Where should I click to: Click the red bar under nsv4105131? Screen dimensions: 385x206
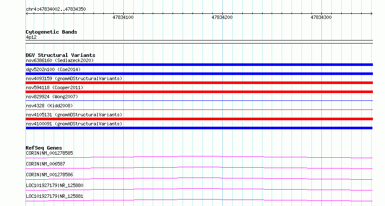pyautogui.click(x=199, y=119)
